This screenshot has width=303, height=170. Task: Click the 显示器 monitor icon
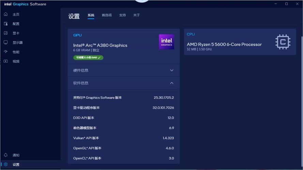pos(5,42)
